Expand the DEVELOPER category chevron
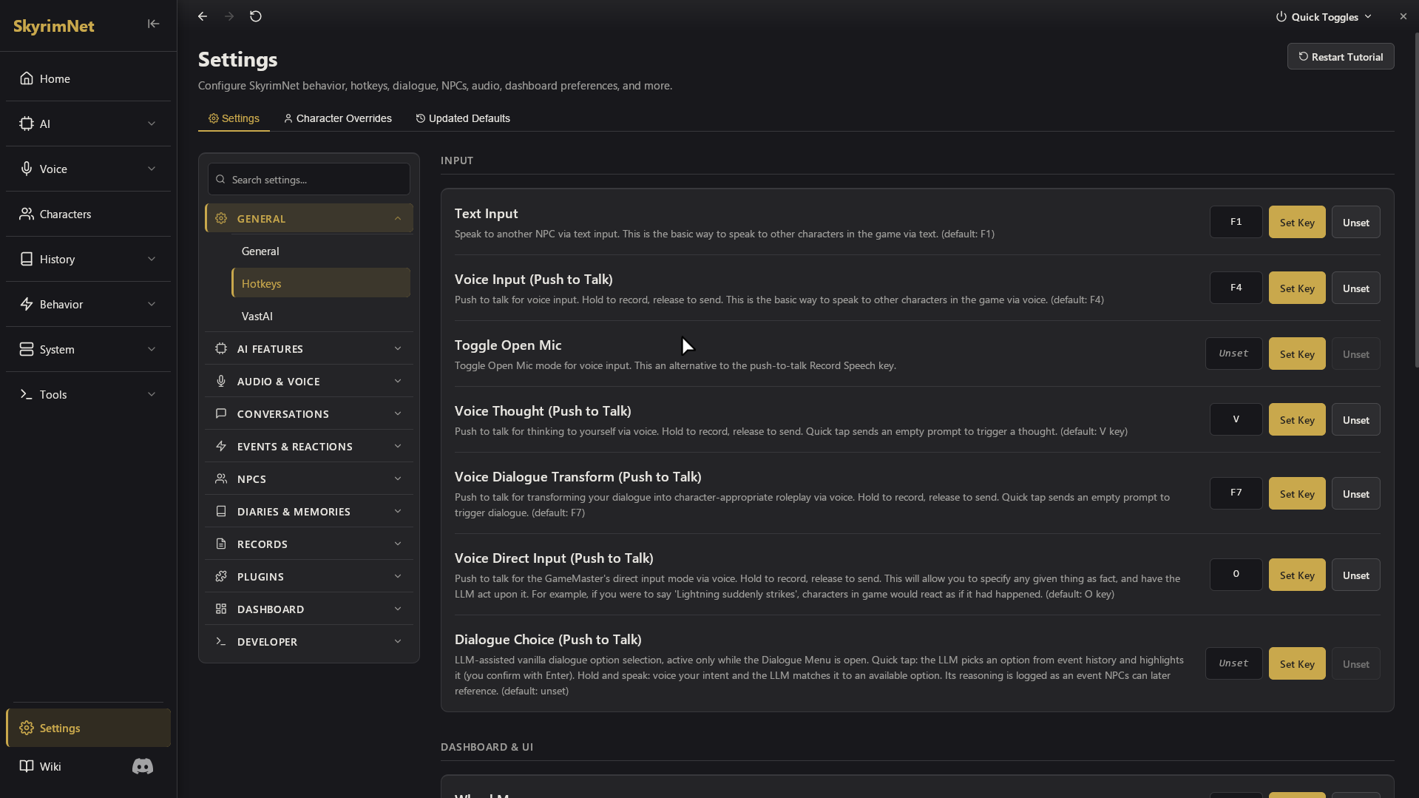 [x=398, y=641]
